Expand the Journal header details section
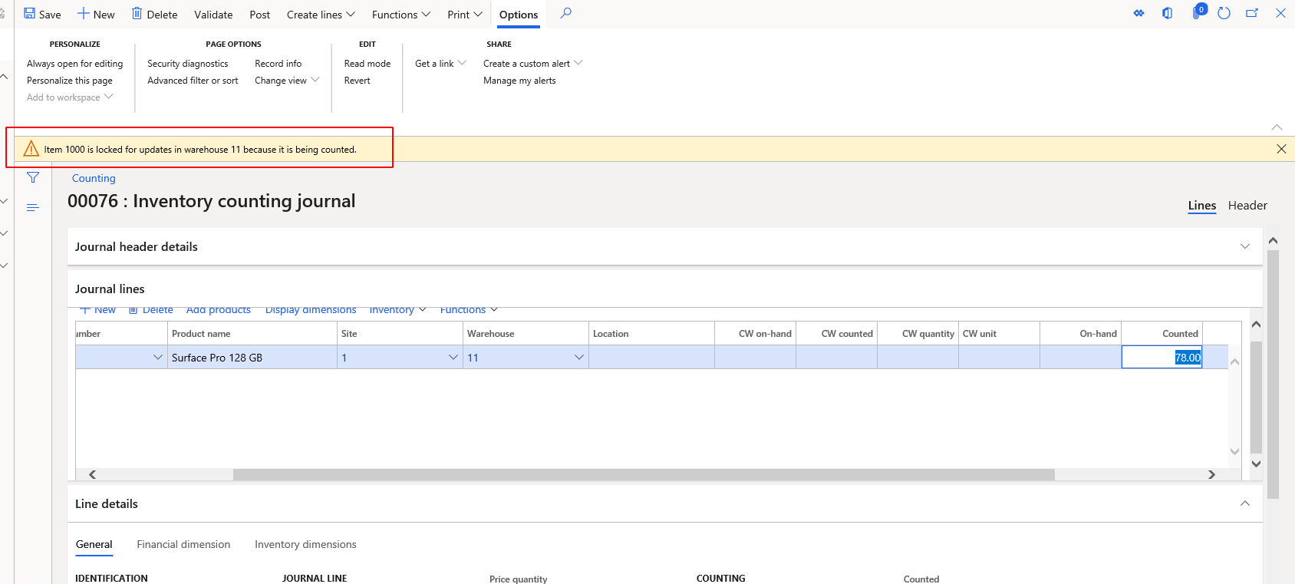The width and height of the screenshot is (1295, 584). [1244, 246]
